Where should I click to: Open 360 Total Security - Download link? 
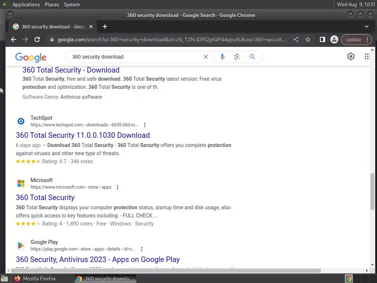71,70
